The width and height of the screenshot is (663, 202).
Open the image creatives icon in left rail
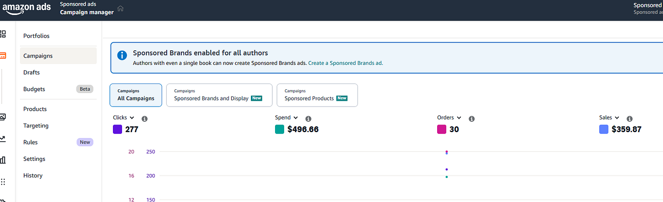(x=3, y=117)
